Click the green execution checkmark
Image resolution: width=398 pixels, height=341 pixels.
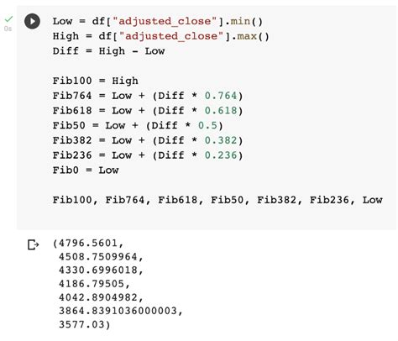[8, 19]
